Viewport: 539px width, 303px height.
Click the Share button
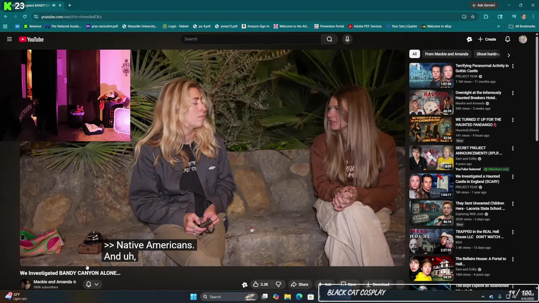tap(300, 284)
